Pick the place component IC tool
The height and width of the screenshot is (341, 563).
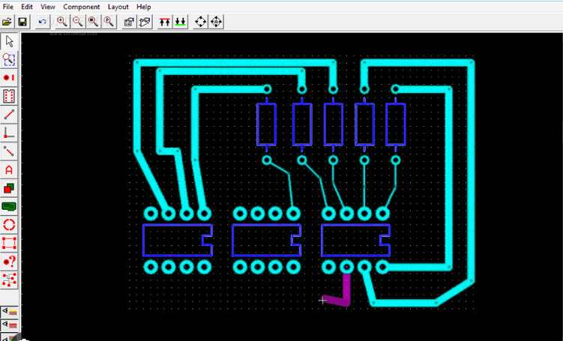(10, 96)
